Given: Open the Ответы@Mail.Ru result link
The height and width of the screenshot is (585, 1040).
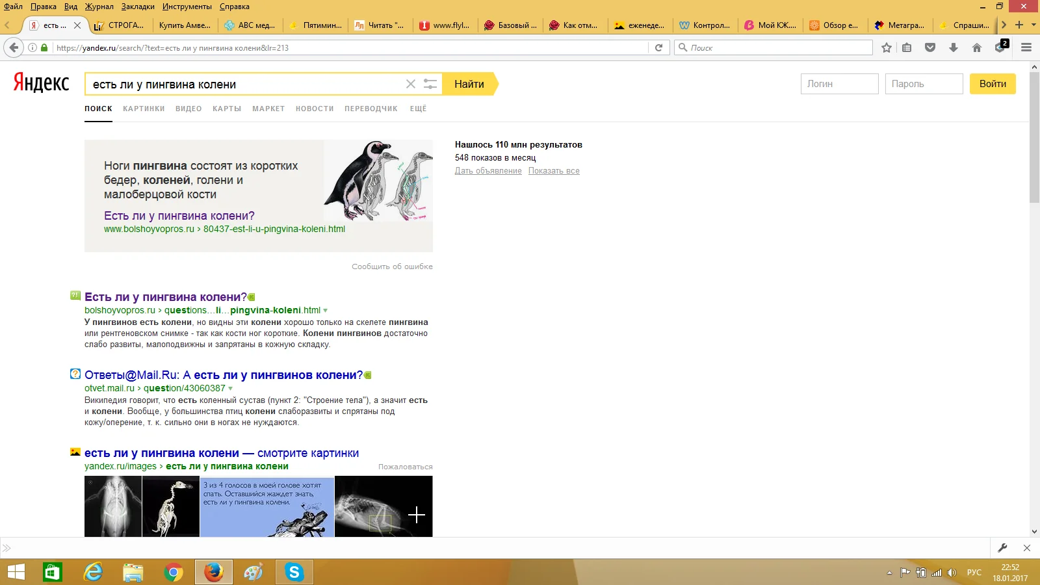Looking at the screenshot, I should [224, 375].
